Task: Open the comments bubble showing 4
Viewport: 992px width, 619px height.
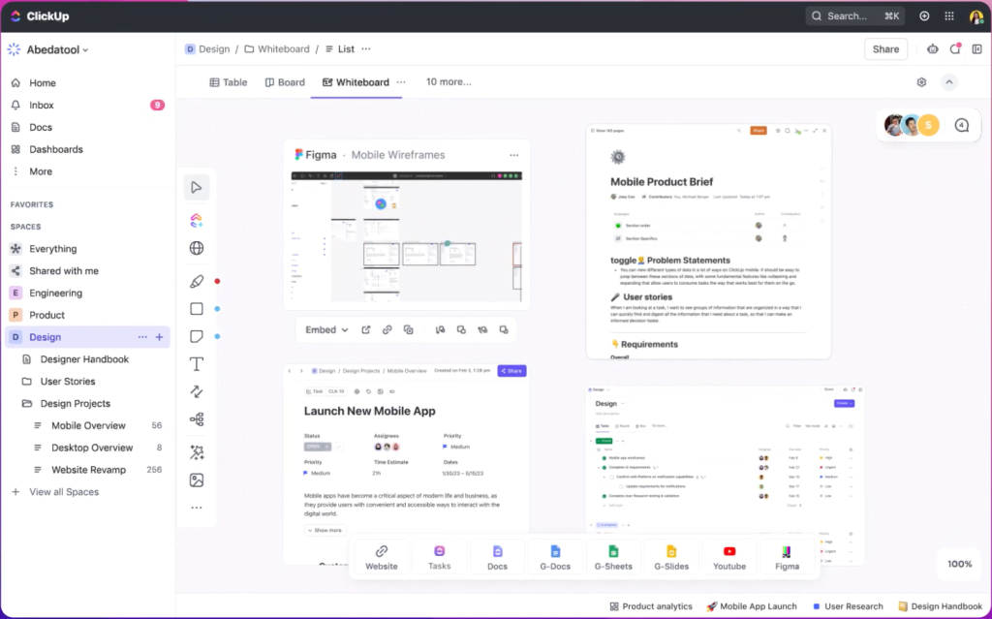Action: (x=962, y=125)
